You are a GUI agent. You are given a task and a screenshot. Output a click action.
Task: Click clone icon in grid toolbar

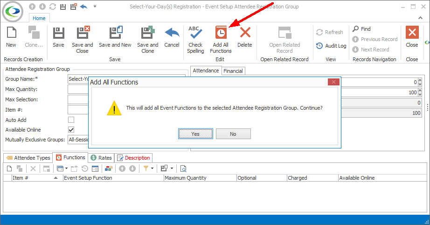pos(20,169)
